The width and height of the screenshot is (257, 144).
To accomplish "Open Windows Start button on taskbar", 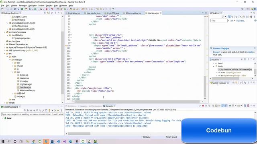I will (3, 141).
